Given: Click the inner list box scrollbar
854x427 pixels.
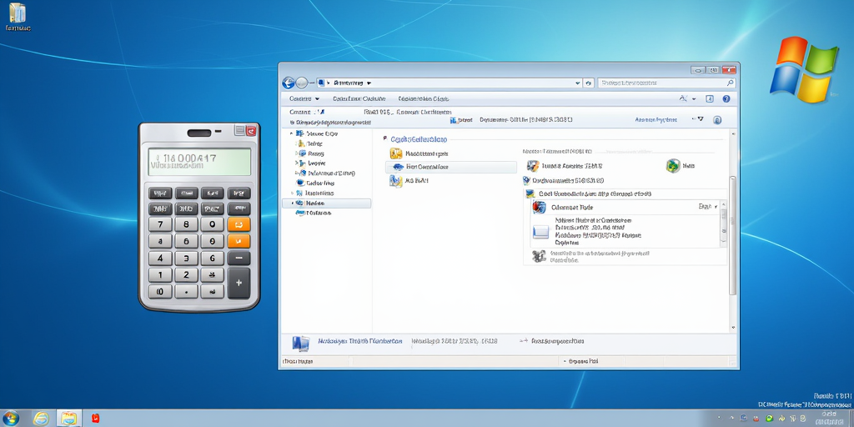Looking at the screenshot, I should (x=724, y=224).
